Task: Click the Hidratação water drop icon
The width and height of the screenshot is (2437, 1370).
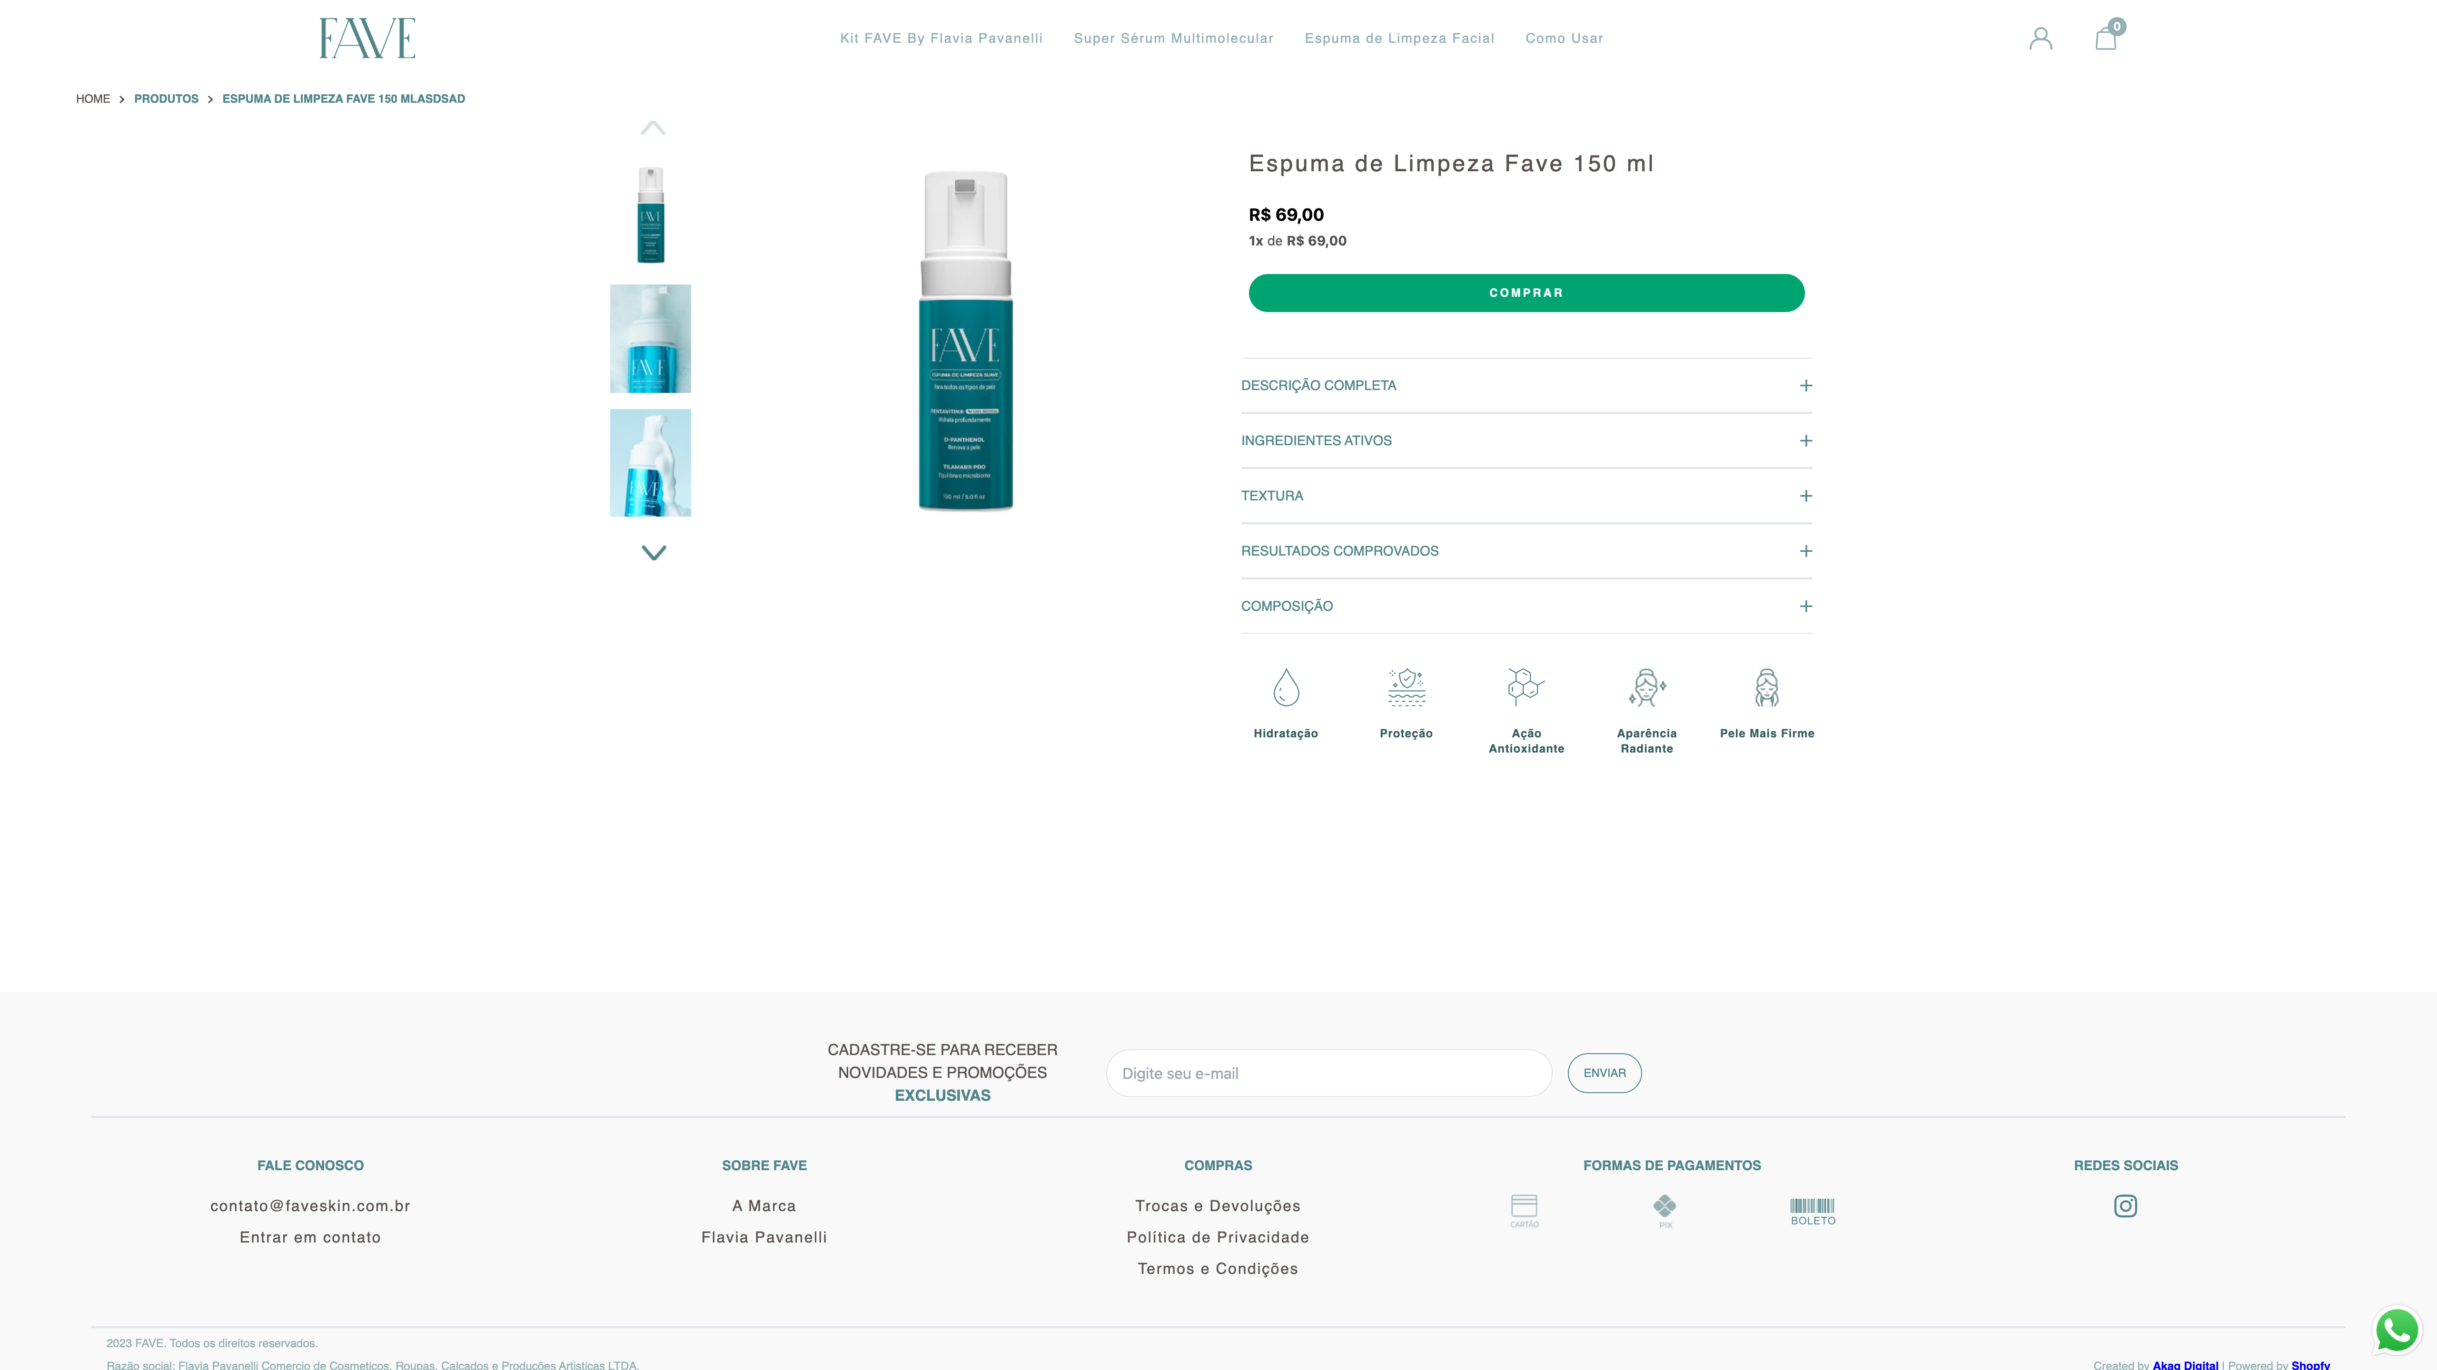Action: (x=1286, y=687)
